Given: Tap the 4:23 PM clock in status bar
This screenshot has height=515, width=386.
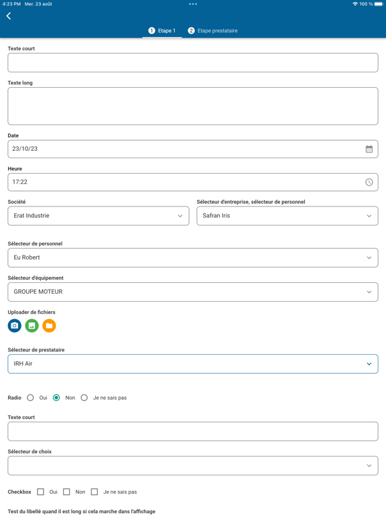Looking at the screenshot, I should pyautogui.click(x=11, y=4).
